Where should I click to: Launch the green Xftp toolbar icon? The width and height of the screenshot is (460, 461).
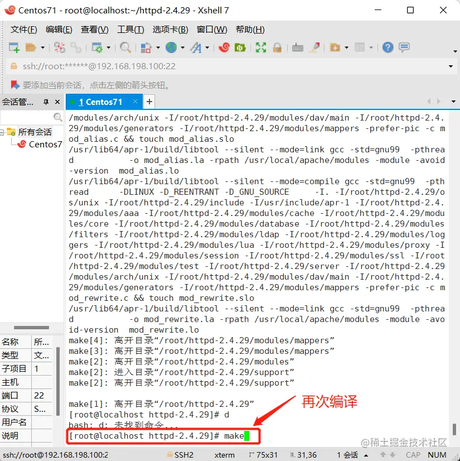point(240,47)
